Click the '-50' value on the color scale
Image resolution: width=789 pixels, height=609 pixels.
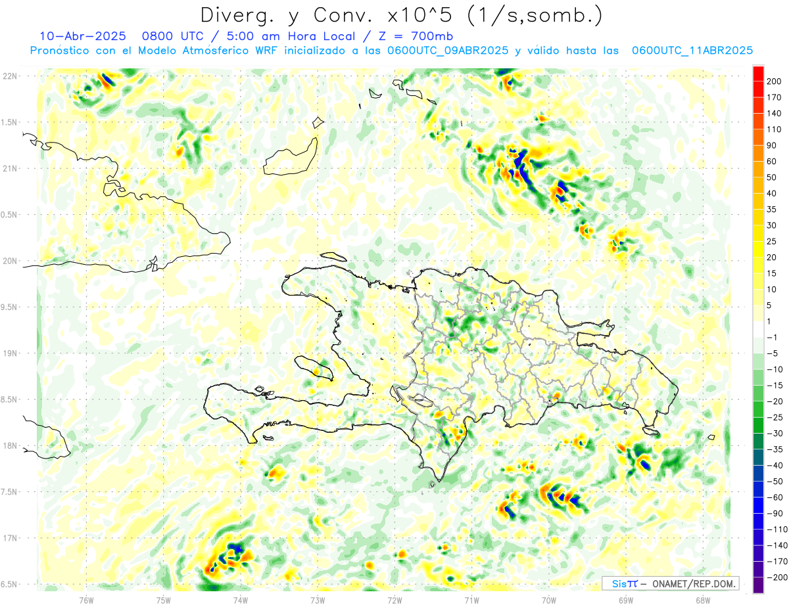[x=775, y=482]
